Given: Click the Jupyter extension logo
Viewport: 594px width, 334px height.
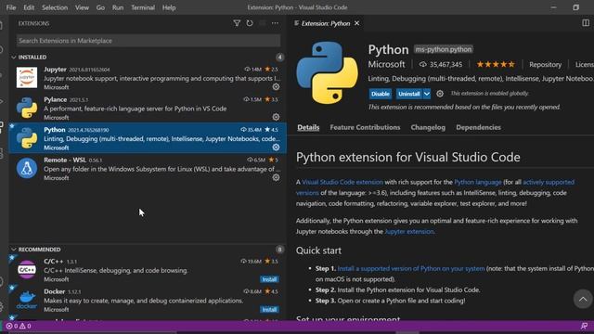Looking at the screenshot, I should coord(27,77).
